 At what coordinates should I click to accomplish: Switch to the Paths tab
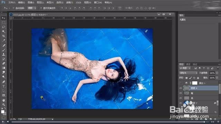[x=195, y=64]
